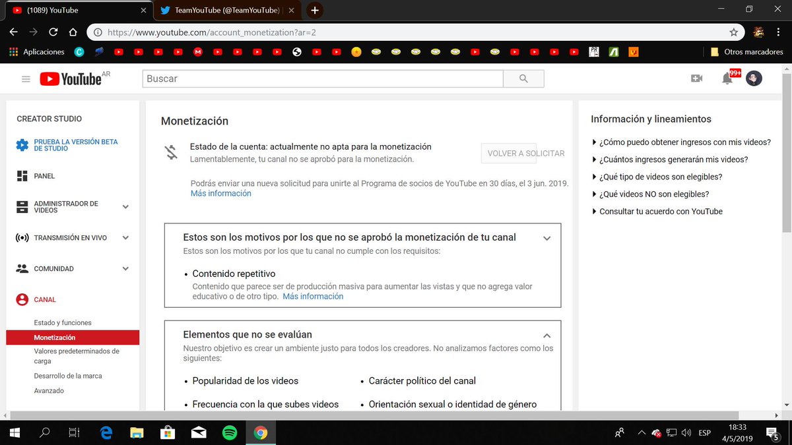
Task: Click the Panel dashboard icon in sidebar
Action: 22,176
